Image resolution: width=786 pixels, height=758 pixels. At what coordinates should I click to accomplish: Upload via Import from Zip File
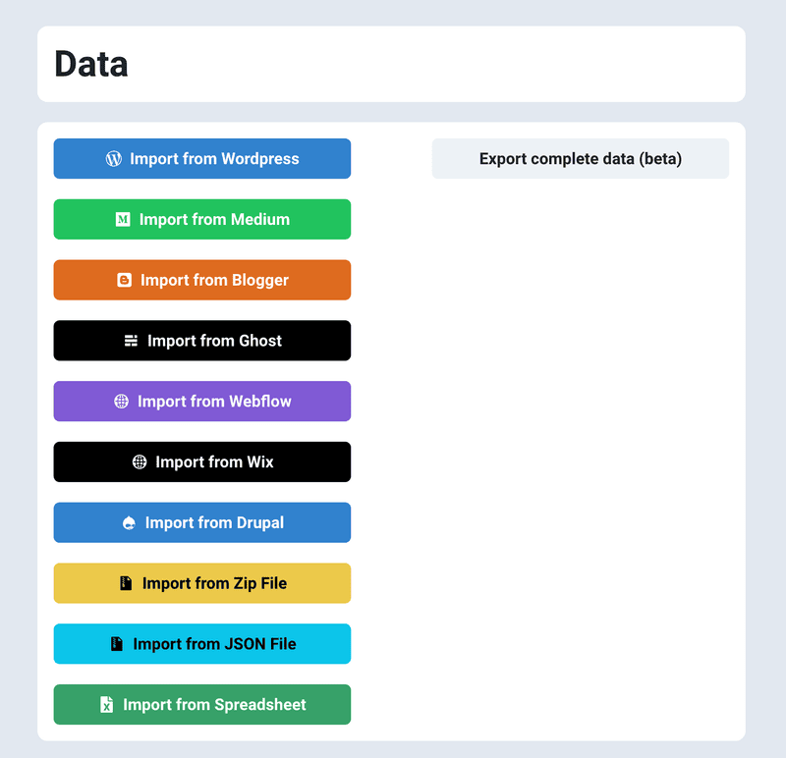pyautogui.click(x=214, y=583)
